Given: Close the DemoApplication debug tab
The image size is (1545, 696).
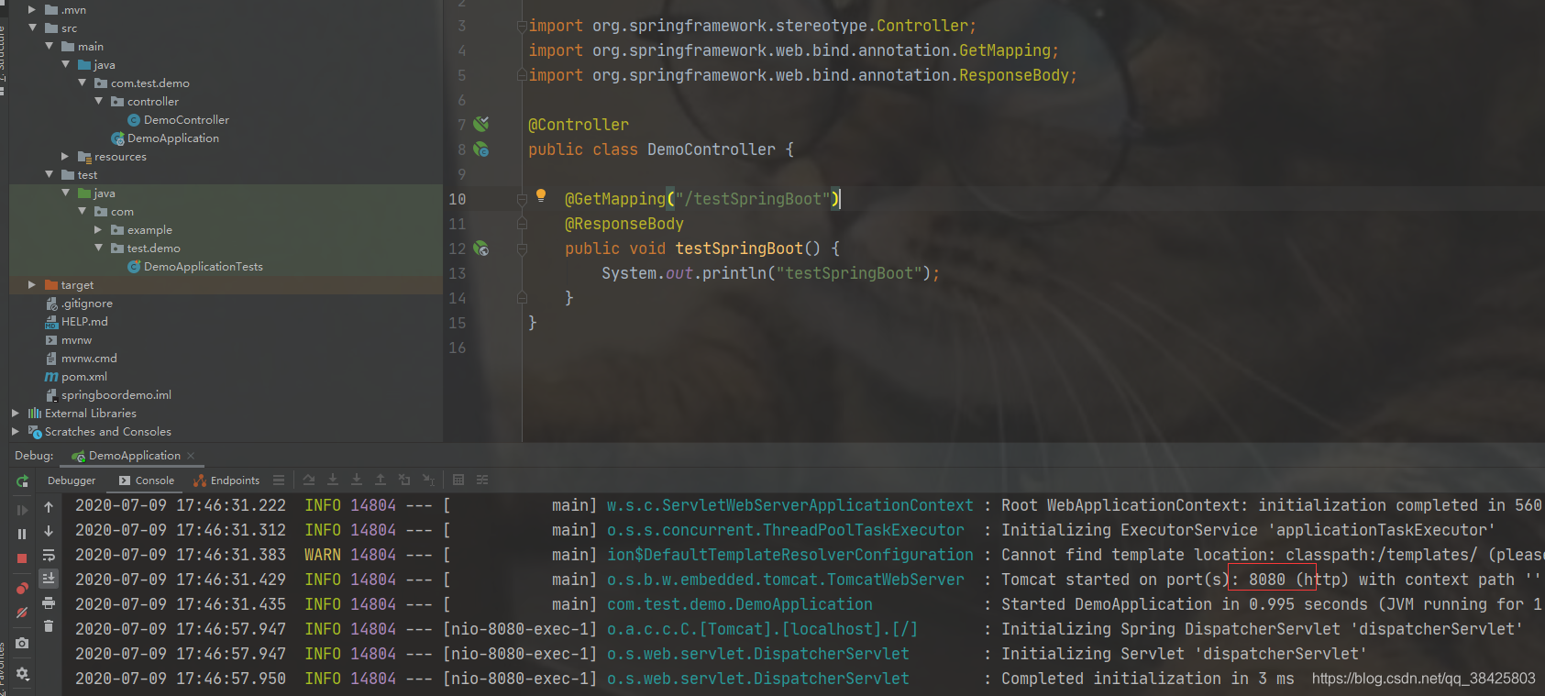Looking at the screenshot, I should point(191,456).
